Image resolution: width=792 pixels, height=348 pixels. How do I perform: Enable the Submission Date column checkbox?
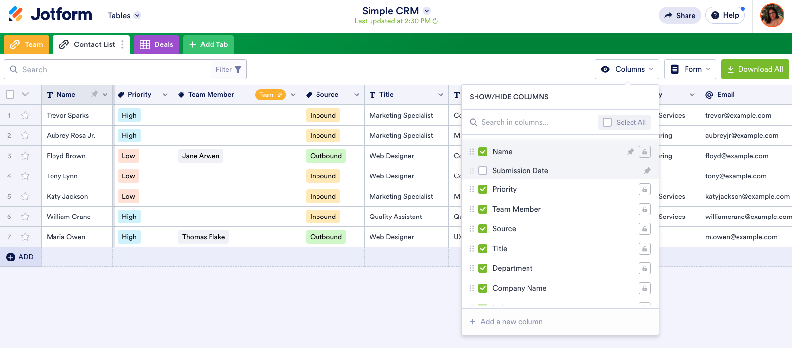click(x=483, y=171)
